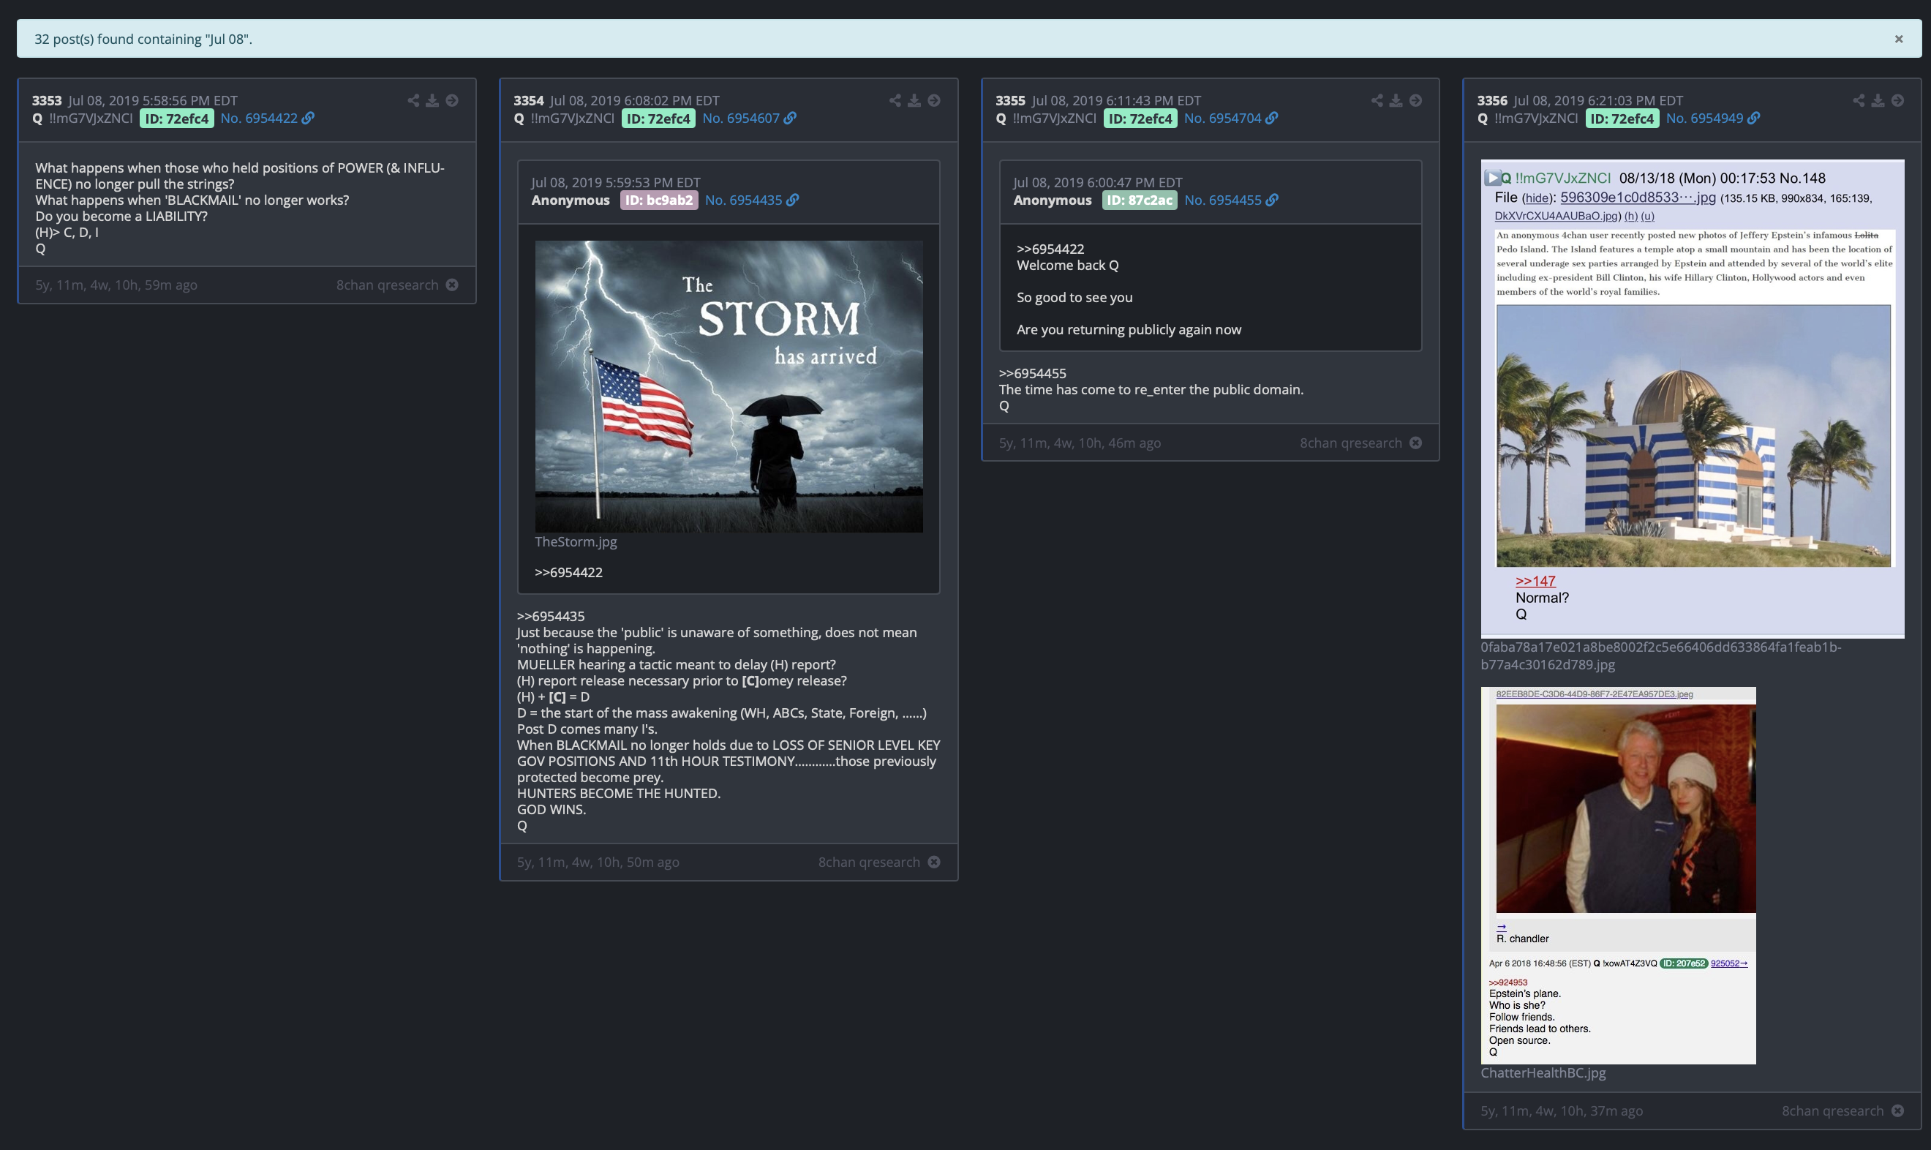The height and width of the screenshot is (1150, 1931).
Task: Click date Jul 08, 2019 6:21:03 PM EDT
Action: (1598, 101)
